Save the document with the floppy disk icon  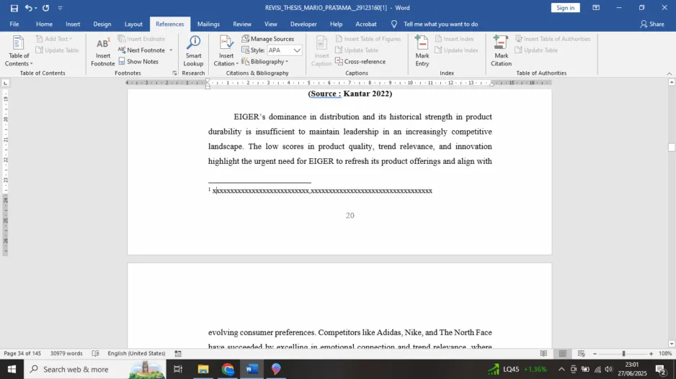coord(14,8)
